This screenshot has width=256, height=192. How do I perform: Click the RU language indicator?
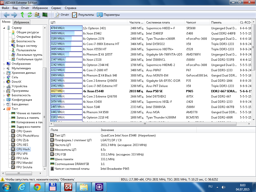click(x=210, y=186)
